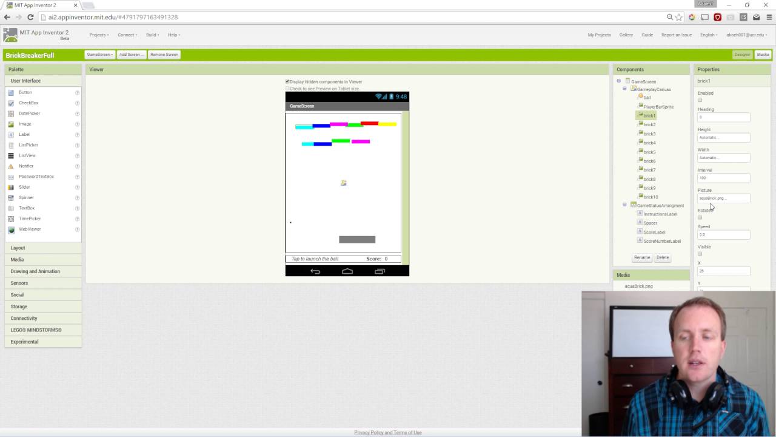Open help for the WebViewer component
This screenshot has width=776, height=437.
click(77, 229)
